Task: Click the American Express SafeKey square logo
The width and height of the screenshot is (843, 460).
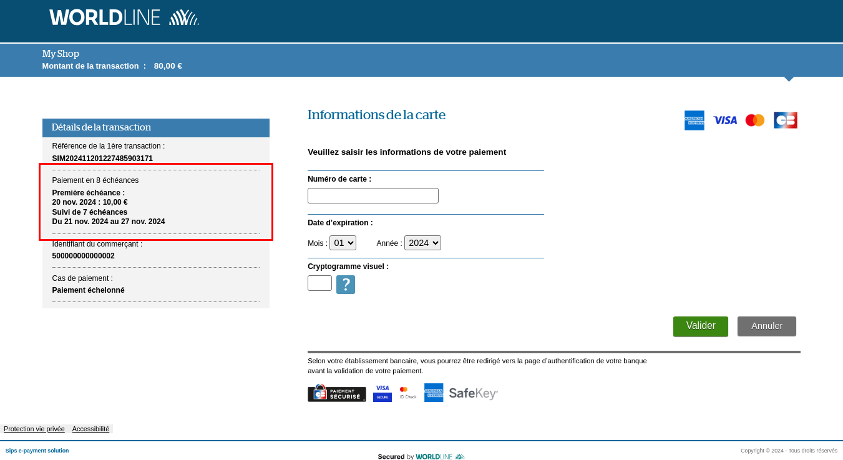Action: coord(434,393)
